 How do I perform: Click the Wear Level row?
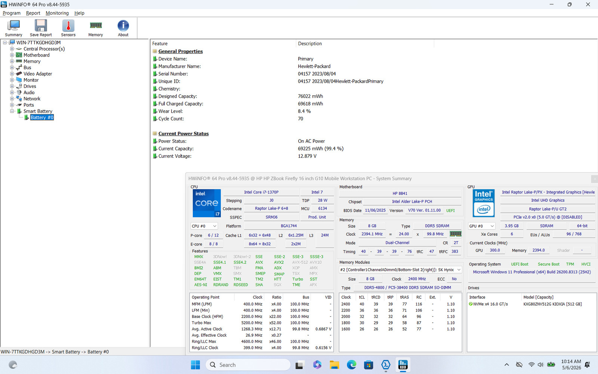point(232,111)
